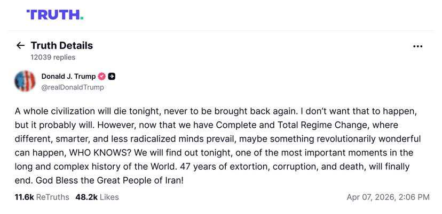Click the red verified checkmark badge
442x214 pixels.
(102, 77)
